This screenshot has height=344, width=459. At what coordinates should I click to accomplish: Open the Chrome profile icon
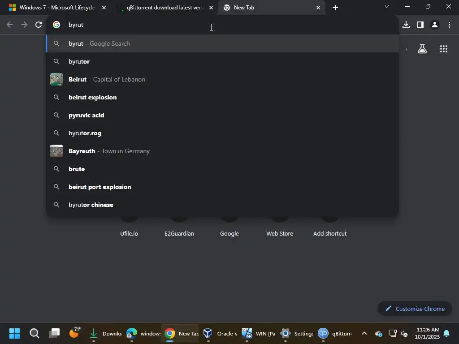coord(435,25)
